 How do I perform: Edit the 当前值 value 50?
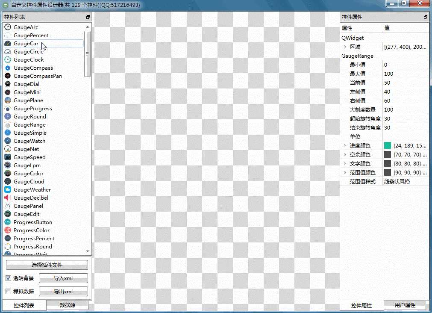tap(406, 83)
